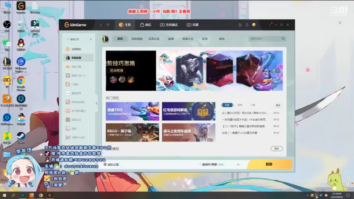Open the 红毛怪游戏解说 card
The image size is (354, 199).
point(189,111)
